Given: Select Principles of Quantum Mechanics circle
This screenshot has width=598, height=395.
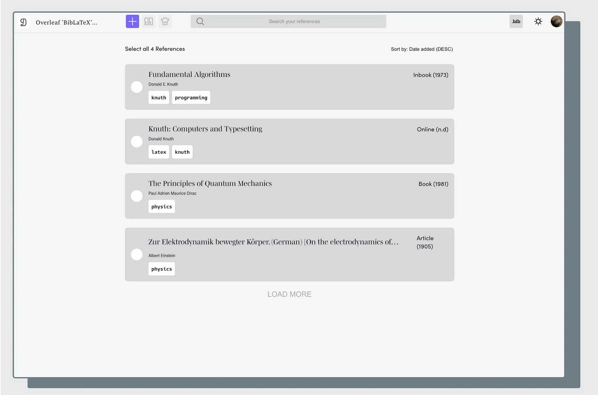Looking at the screenshot, I should pos(137,196).
